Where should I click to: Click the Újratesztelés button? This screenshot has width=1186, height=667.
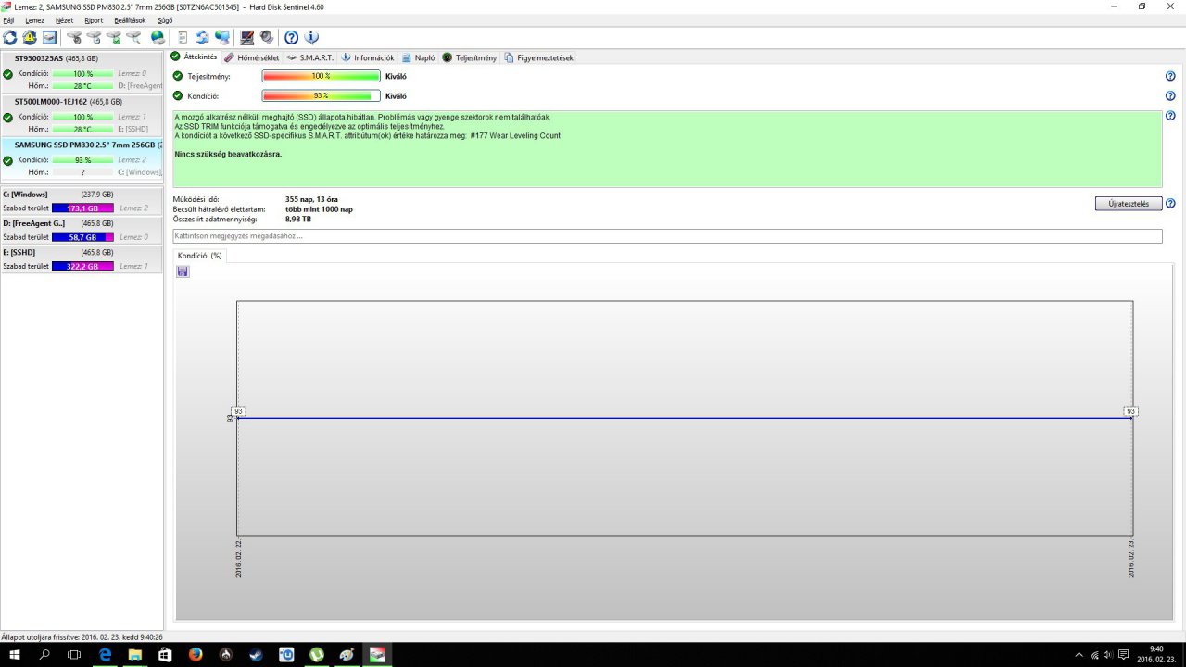pos(1129,204)
